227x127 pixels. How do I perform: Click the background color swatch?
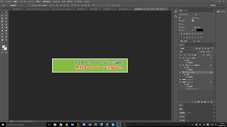coord(6,49)
